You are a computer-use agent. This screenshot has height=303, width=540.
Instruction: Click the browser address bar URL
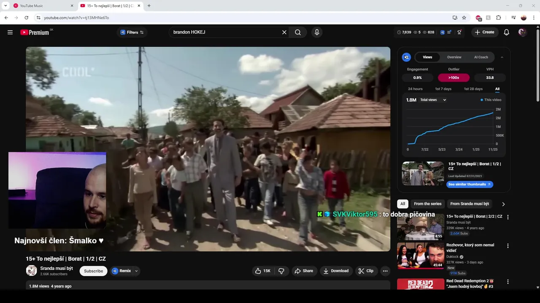click(76, 18)
